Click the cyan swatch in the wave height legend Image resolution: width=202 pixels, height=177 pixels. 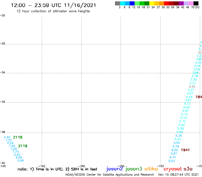[x=123, y=3]
